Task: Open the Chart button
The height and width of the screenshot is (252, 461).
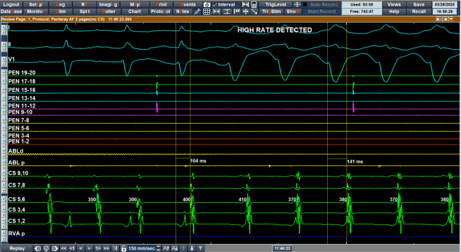Action: click(x=135, y=12)
